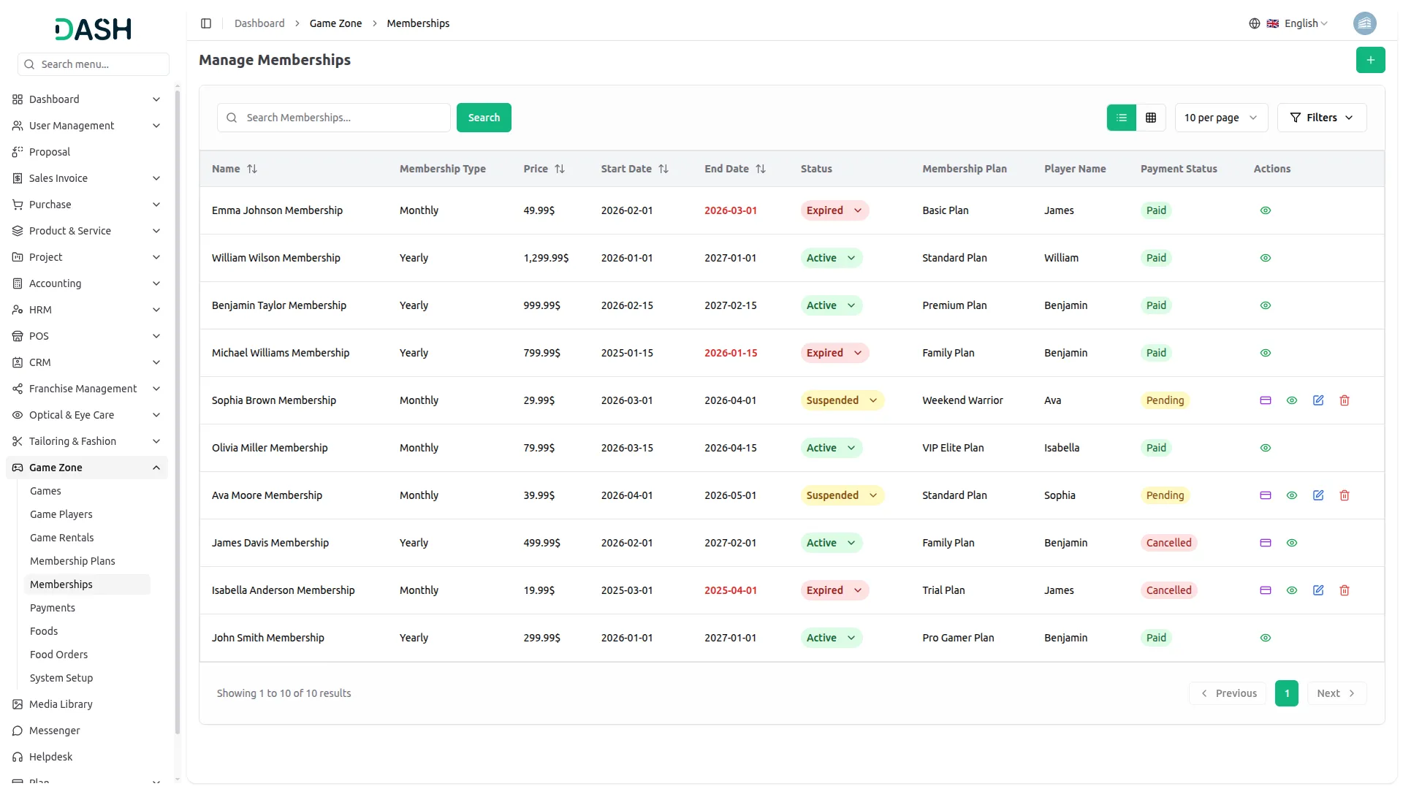Click the Search Memberships input field
Screen dimensions: 1403x789
pyautogui.click(x=343, y=118)
